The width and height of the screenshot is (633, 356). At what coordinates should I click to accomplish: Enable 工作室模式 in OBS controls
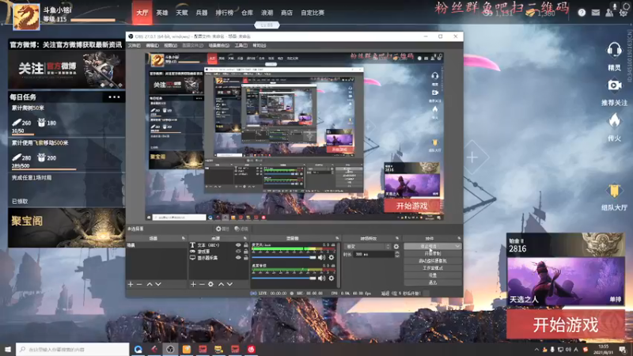tap(432, 268)
